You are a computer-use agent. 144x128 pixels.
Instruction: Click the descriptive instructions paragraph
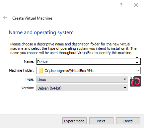(73, 48)
